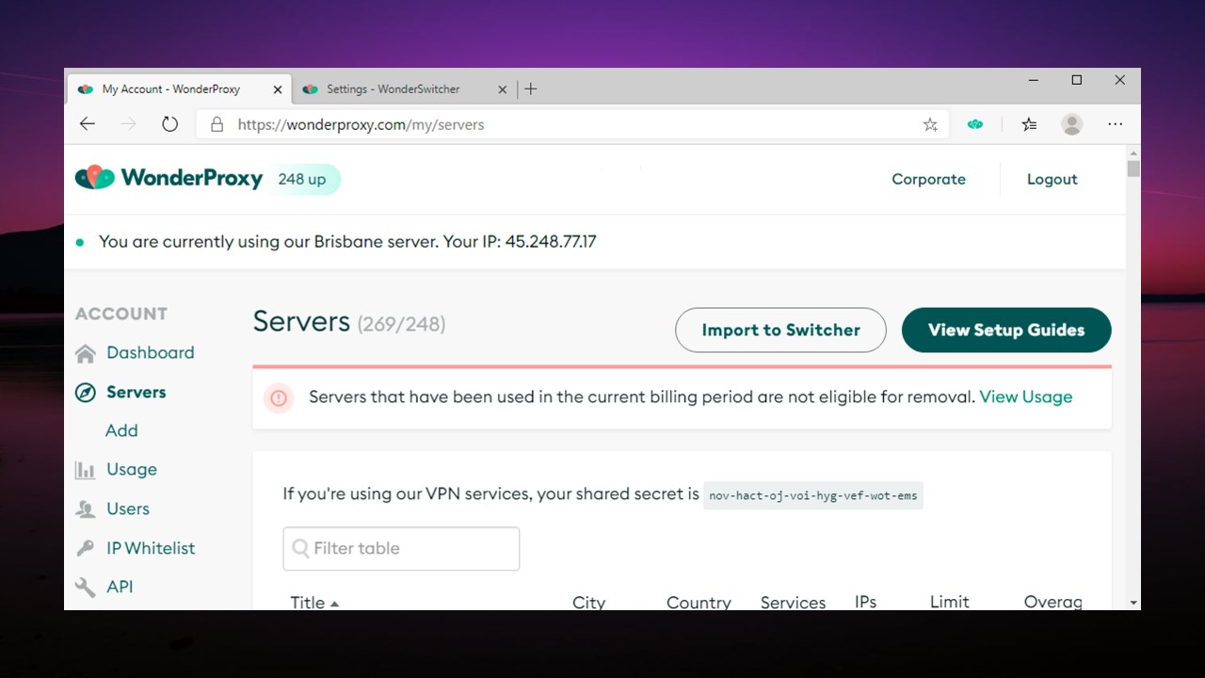Click the Dashboard house icon
Image resolution: width=1205 pixels, height=678 pixels.
pos(86,353)
